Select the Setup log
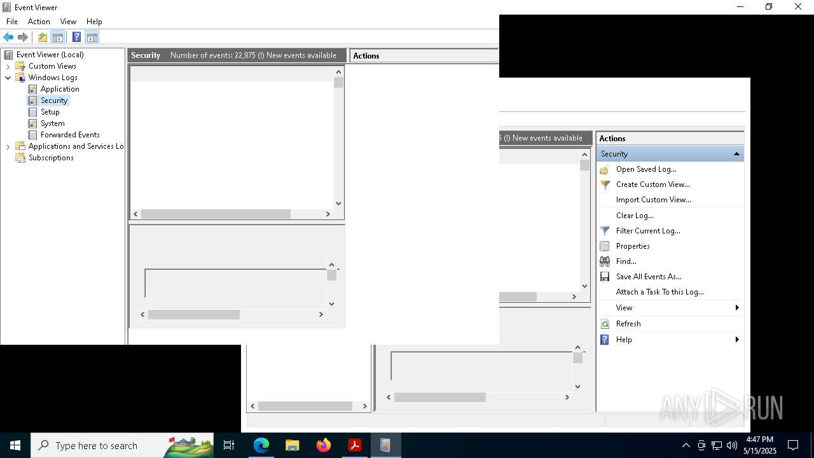Viewport: 814px width, 458px height. click(x=50, y=112)
